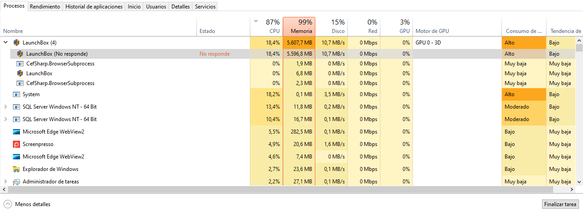Expand the Administrador de tareas row
This screenshot has width=583, height=215.
[6, 182]
